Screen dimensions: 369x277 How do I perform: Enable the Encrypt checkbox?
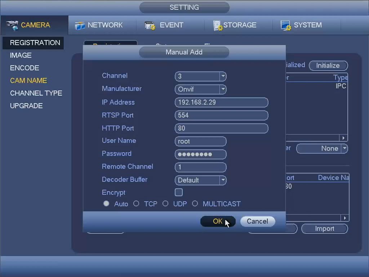[x=179, y=192]
